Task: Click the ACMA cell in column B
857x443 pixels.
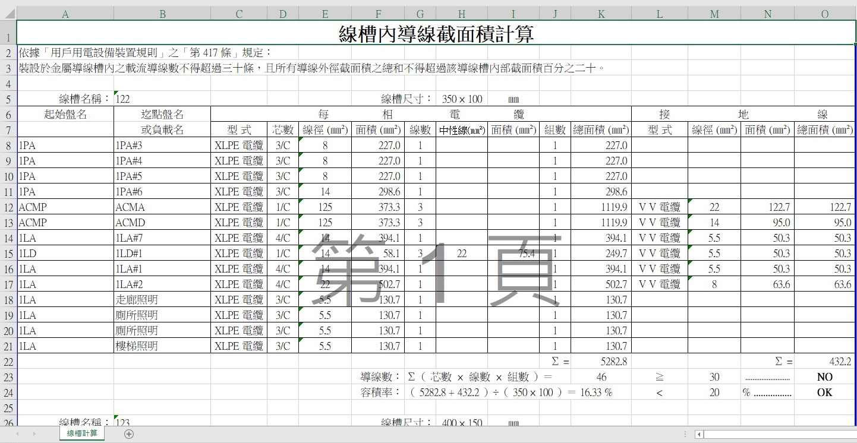Action: [x=162, y=207]
